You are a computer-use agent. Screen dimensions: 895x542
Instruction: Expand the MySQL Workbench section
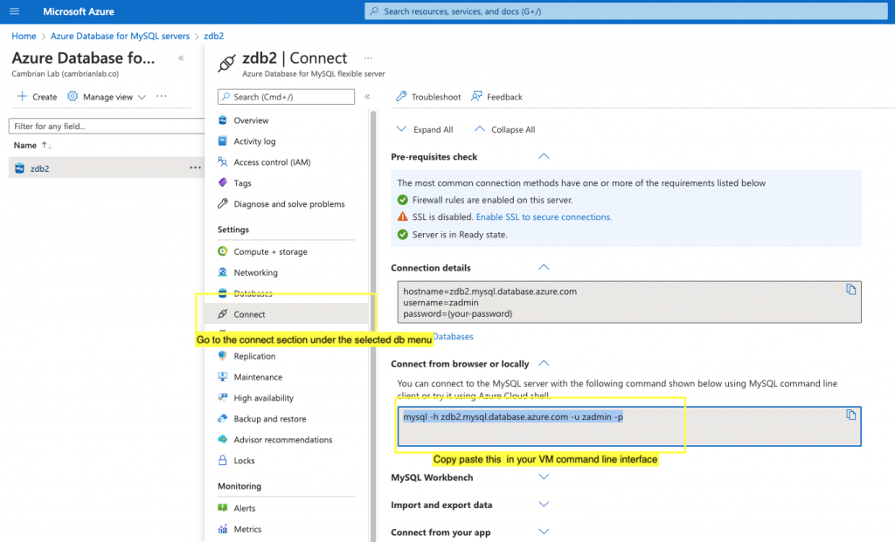tap(544, 477)
